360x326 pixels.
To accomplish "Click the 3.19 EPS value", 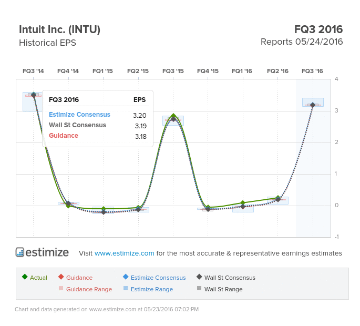I will (140, 126).
